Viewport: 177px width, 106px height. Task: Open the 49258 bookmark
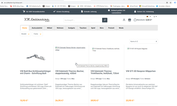[17, 6]
